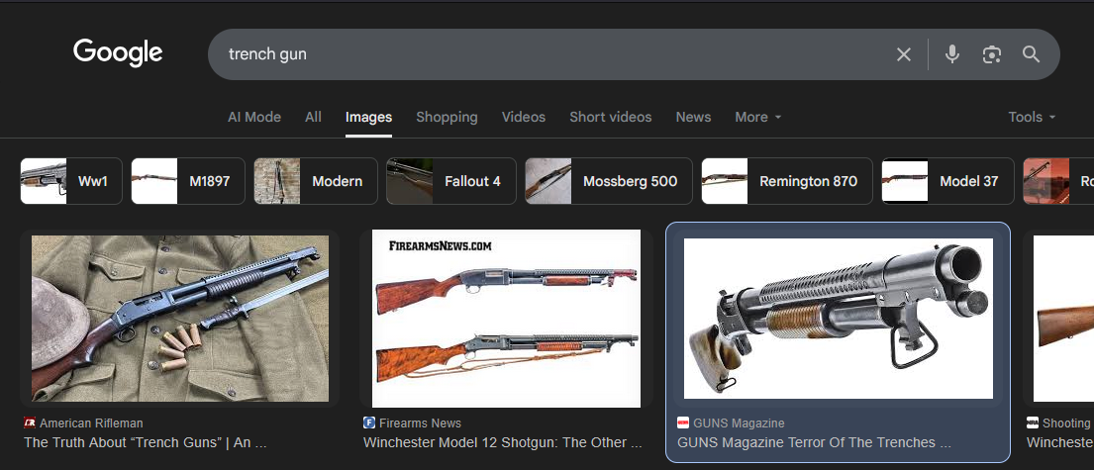Image resolution: width=1094 pixels, height=470 pixels.
Task: Open Winchester Model 12 Shotgun article link
Action: [x=503, y=442]
